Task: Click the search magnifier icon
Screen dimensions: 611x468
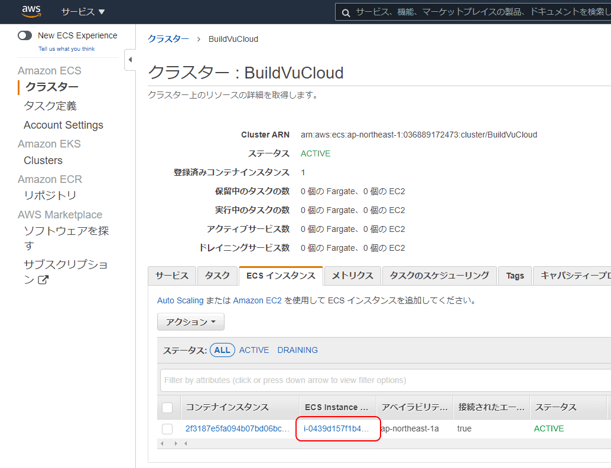Action: tap(346, 13)
